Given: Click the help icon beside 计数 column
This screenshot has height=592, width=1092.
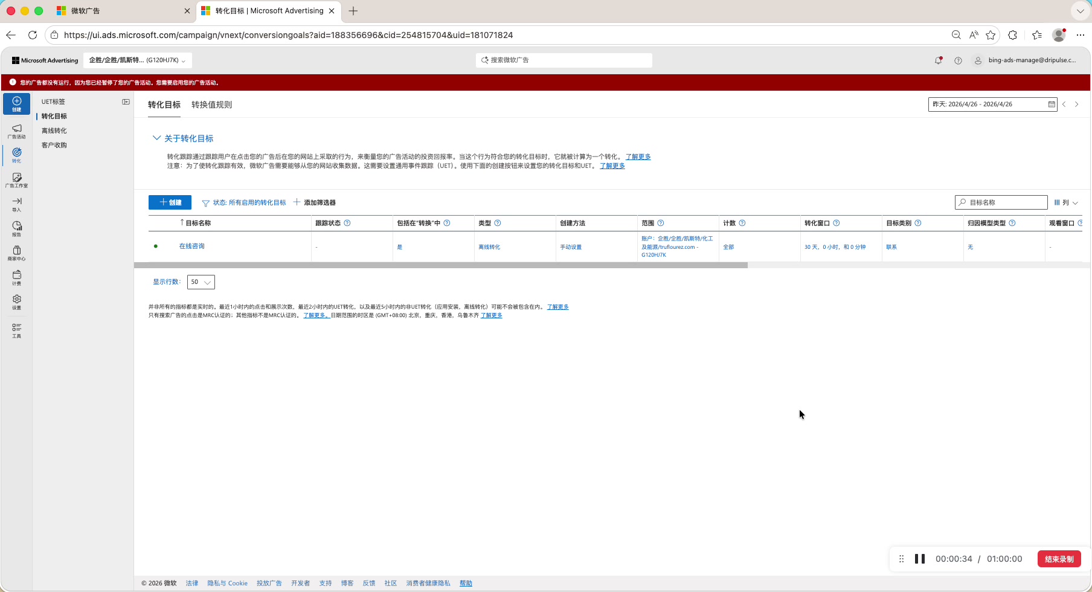Looking at the screenshot, I should pyautogui.click(x=742, y=223).
